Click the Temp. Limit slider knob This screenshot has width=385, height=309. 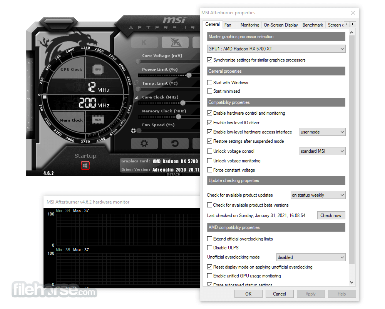pos(138,89)
